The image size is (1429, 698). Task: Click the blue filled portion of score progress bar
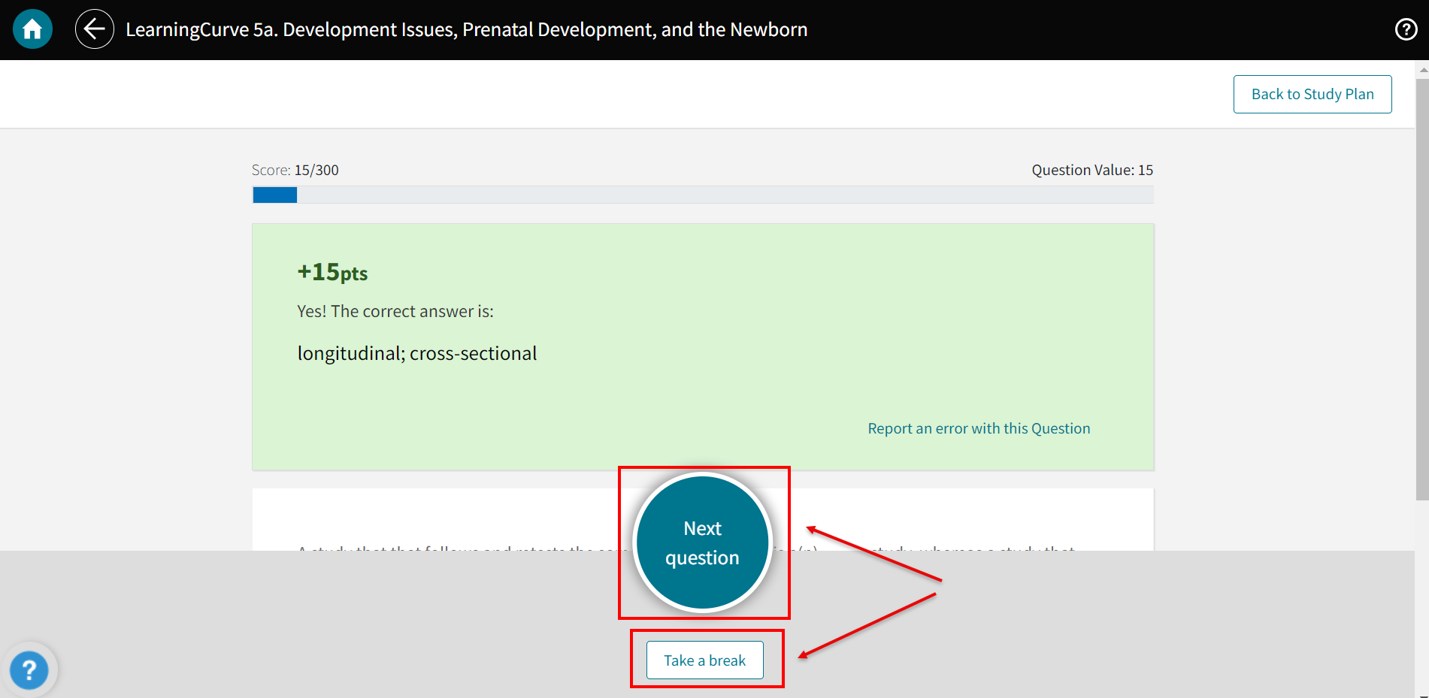(x=274, y=195)
